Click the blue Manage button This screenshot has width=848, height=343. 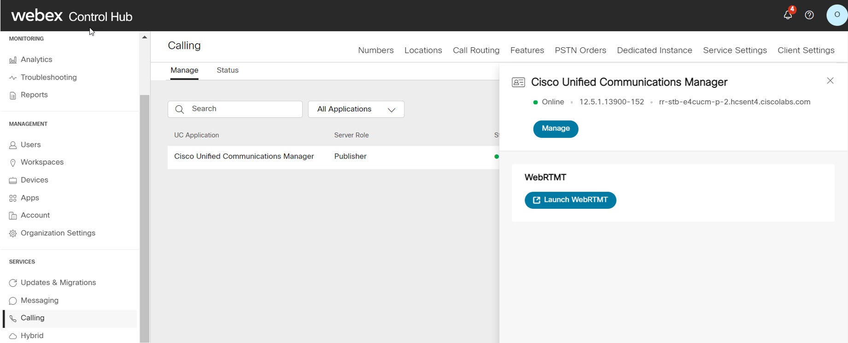(556, 129)
